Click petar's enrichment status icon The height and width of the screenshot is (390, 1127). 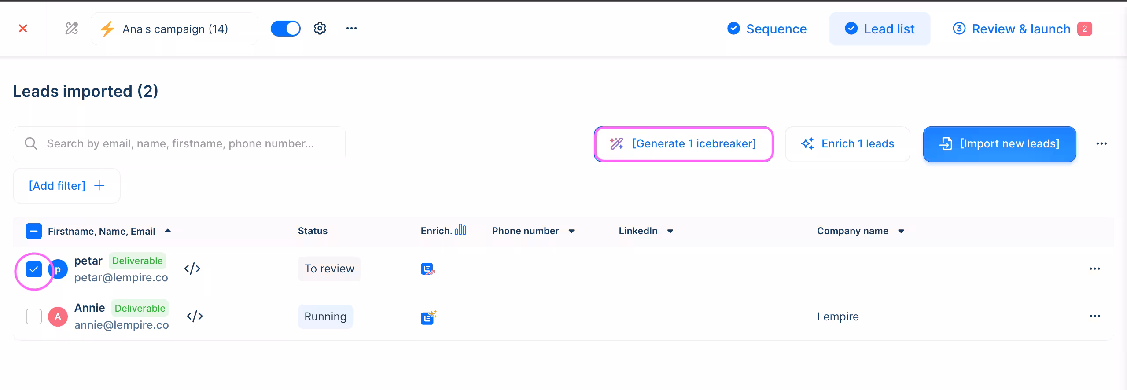pos(427,269)
